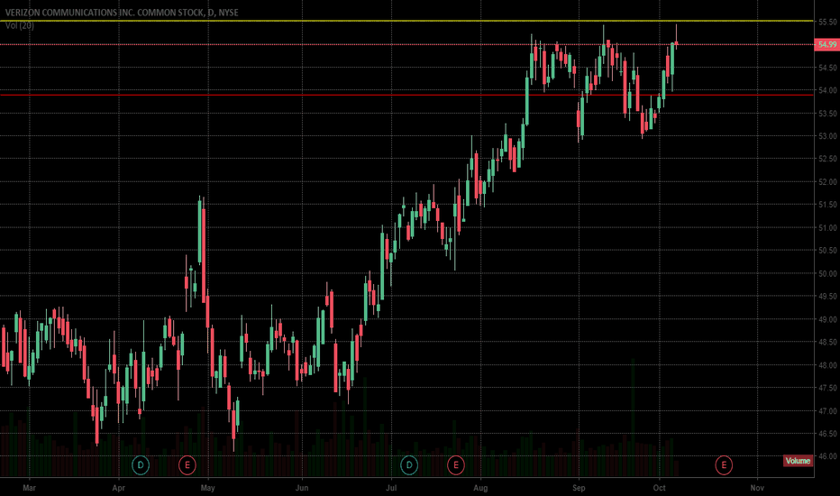Screen dimensions: 840x496
Task: Select the yellow horizontal line at 55.50
Action: tap(407, 21)
